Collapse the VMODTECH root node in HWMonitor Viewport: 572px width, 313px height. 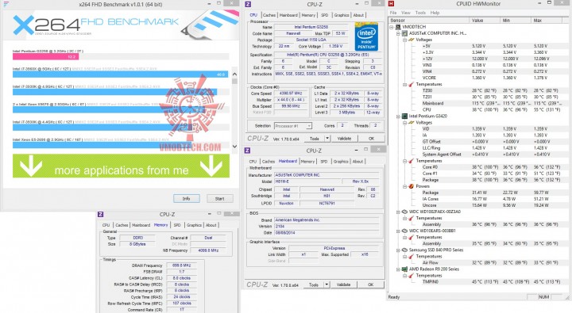[392, 27]
